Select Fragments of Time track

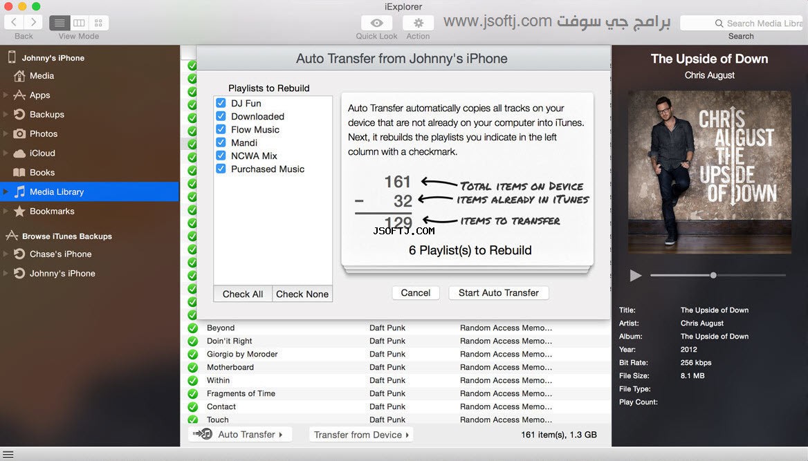pos(396,393)
